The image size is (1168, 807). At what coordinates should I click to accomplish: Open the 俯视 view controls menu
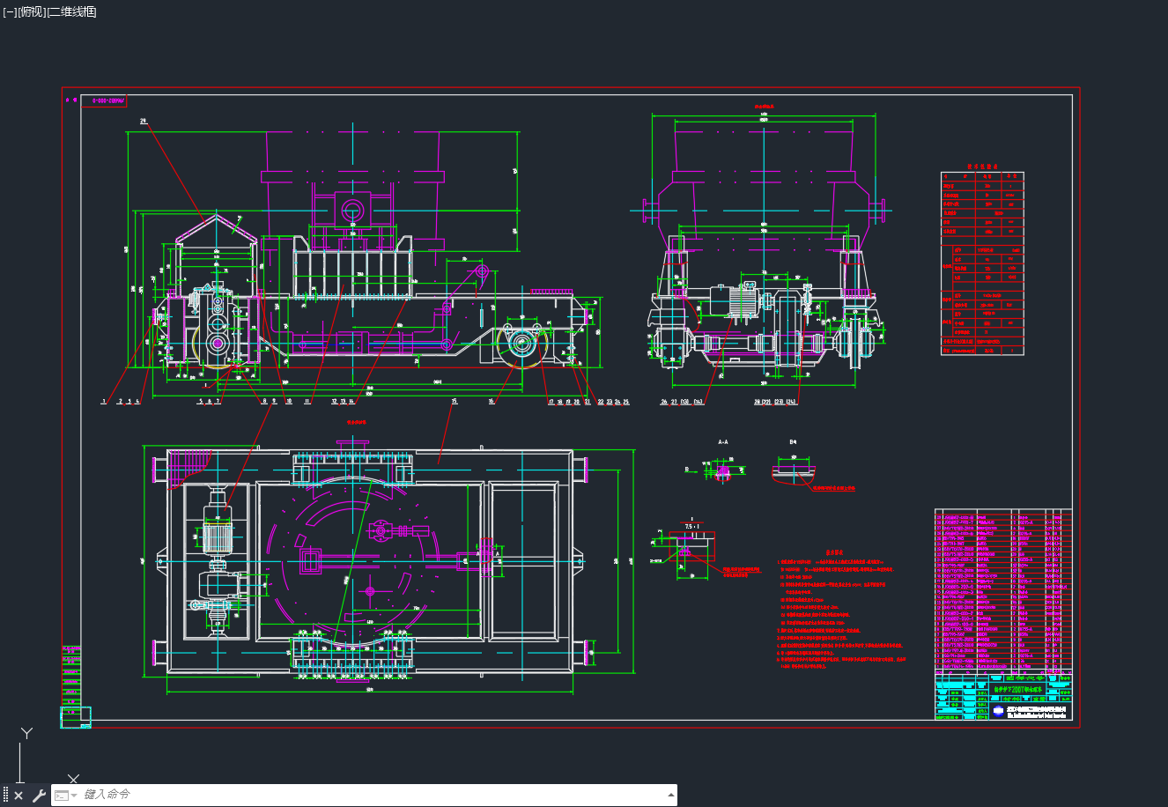31,12
